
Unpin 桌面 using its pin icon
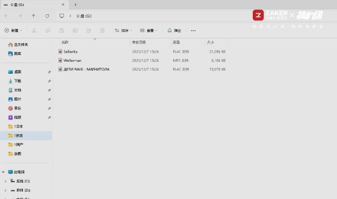pos(49,72)
